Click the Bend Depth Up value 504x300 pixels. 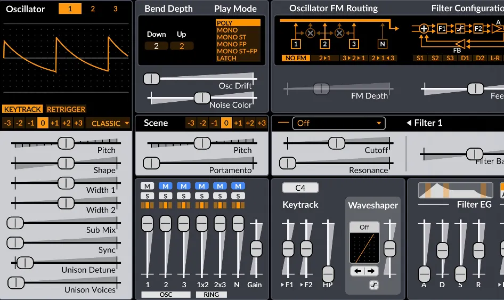[182, 46]
